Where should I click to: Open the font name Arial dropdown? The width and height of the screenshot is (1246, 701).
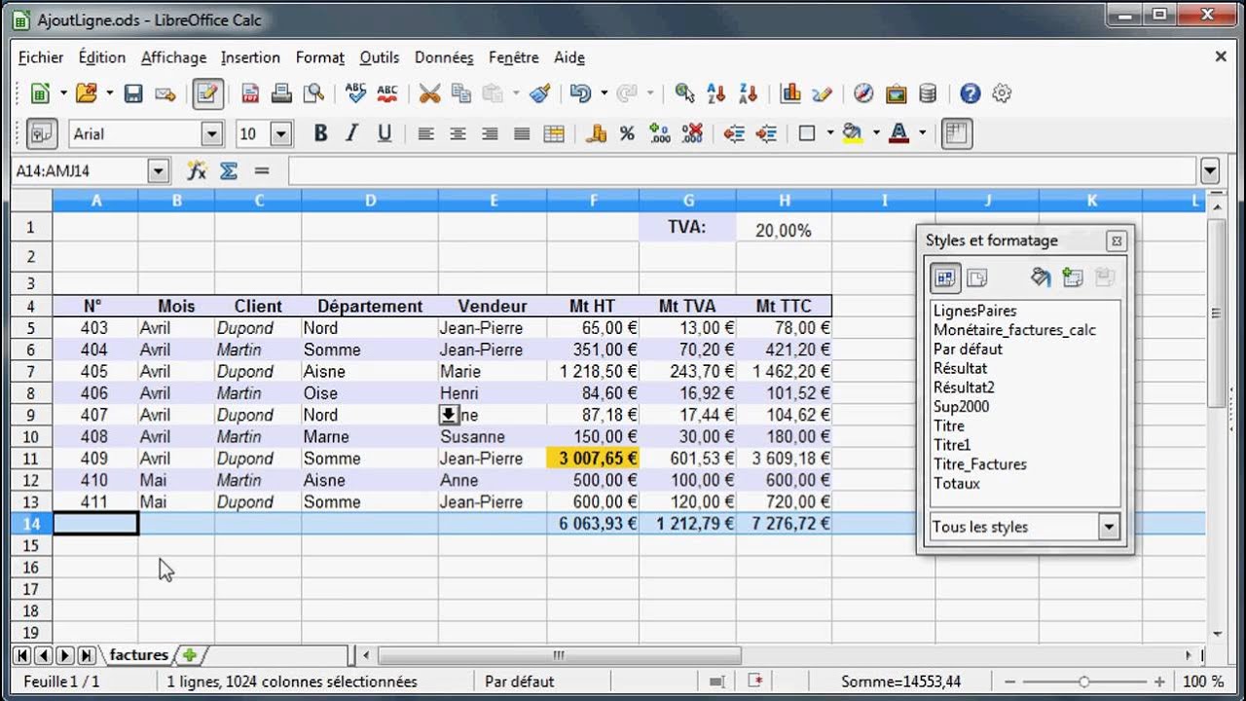pos(211,134)
